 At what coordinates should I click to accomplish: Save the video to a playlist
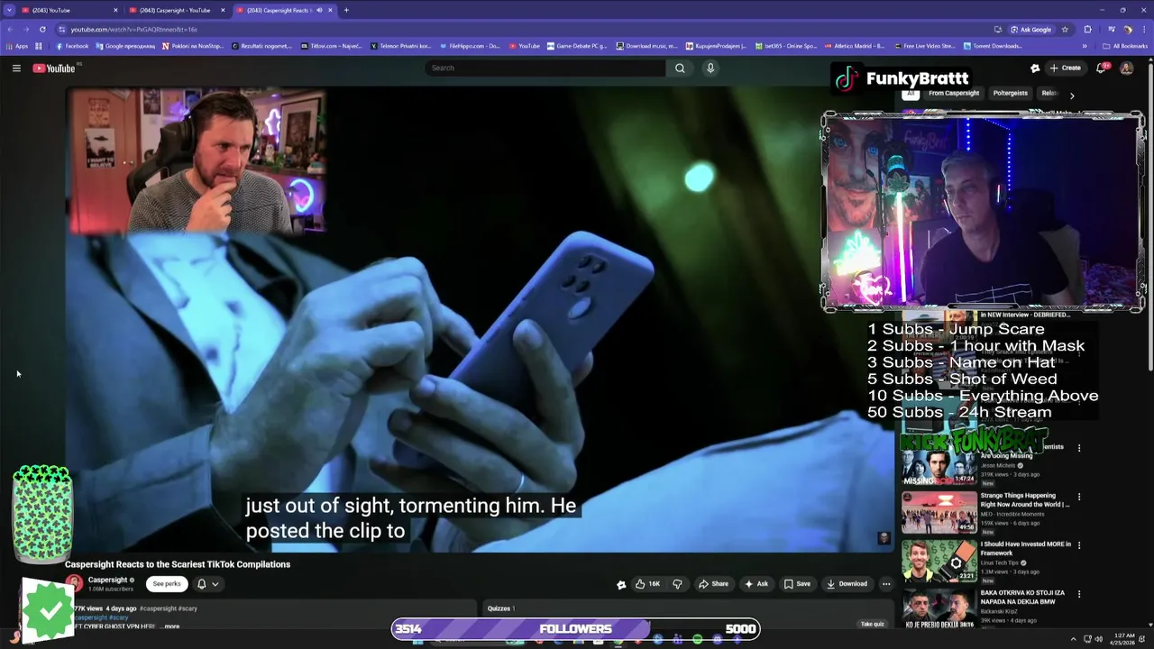[797, 584]
